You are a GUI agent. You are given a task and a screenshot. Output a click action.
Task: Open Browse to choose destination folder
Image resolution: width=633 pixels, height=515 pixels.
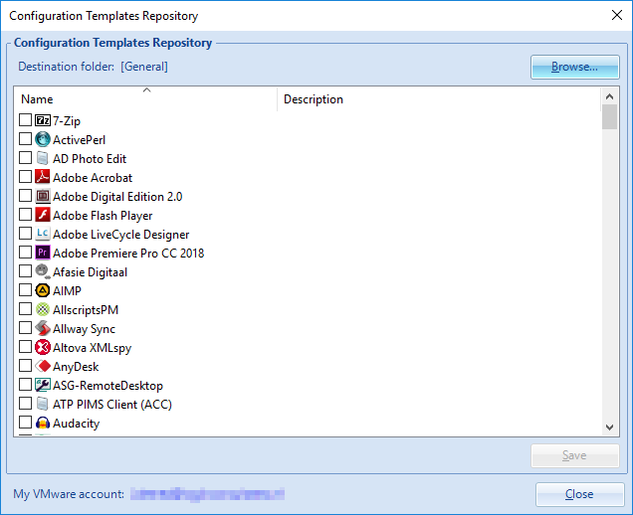[574, 68]
